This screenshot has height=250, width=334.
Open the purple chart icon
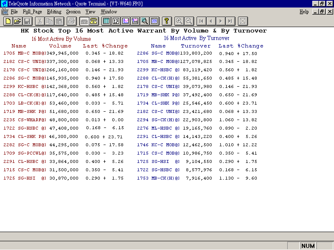tap(126, 21)
